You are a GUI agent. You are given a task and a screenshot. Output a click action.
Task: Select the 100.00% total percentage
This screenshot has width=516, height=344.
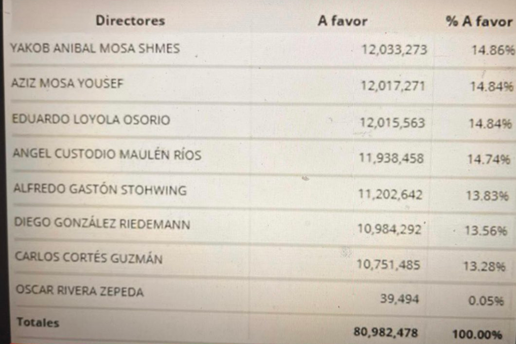(477, 334)
